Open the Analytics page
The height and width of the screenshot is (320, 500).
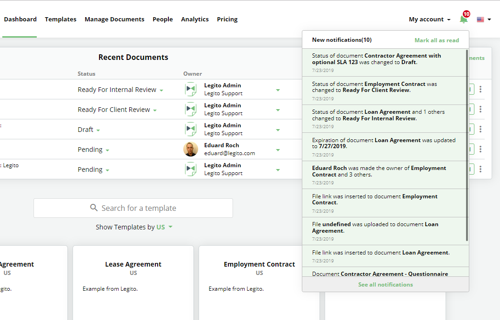(x=195, y=19)
